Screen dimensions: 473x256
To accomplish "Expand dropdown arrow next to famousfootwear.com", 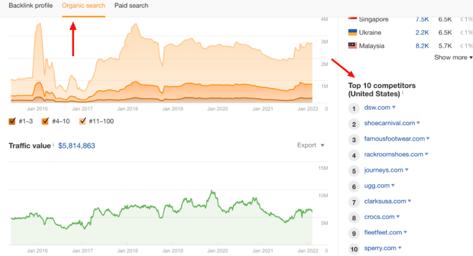I will coord(428,139).
